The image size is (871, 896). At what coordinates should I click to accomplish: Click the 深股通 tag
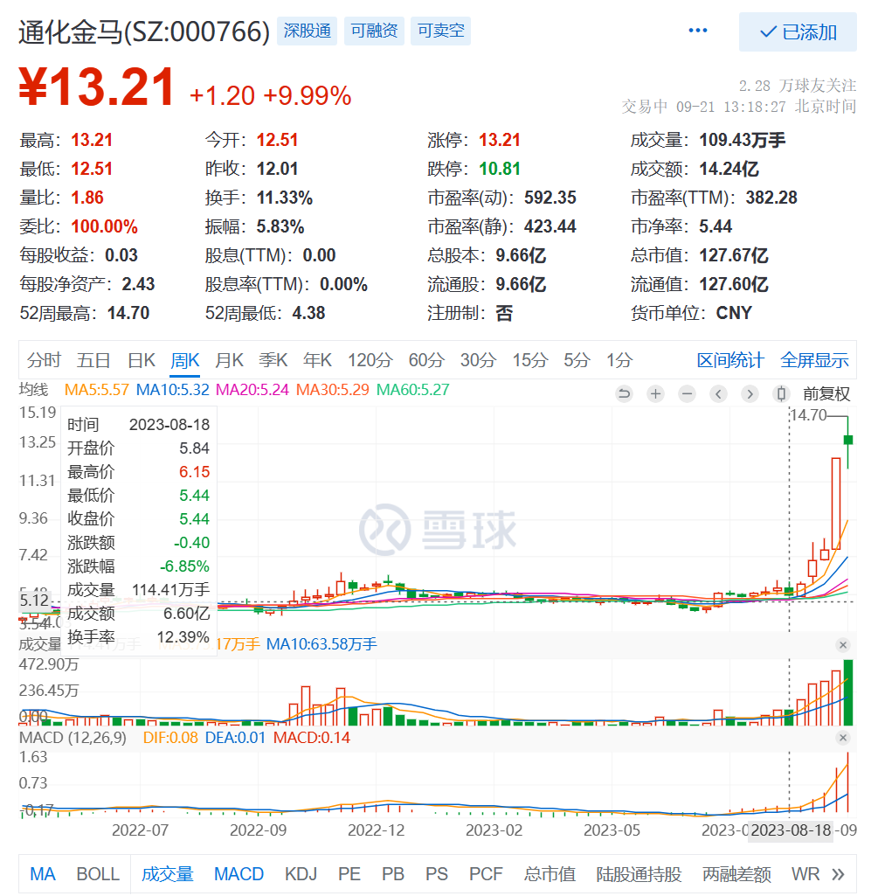[308, 31]
